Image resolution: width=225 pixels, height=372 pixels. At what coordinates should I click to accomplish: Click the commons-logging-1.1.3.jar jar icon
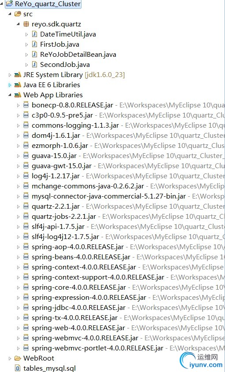26,125
